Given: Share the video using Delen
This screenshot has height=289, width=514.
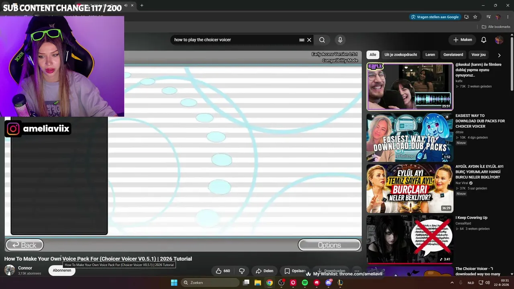Looking at the screenshot, I should [265, 271].
